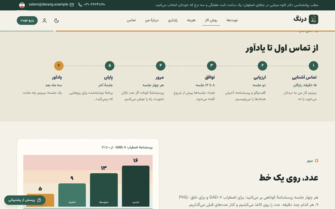The image size is (335, 209).
Task: Select step ۱ circle on the timeline
Action: 313,66
